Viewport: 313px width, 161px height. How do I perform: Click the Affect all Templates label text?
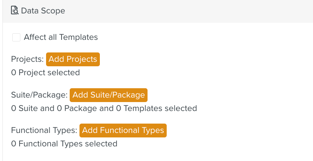pos(61,37)
